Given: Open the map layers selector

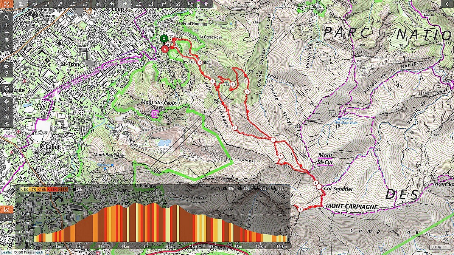Looking at the screenshot, I should (7, 40).
